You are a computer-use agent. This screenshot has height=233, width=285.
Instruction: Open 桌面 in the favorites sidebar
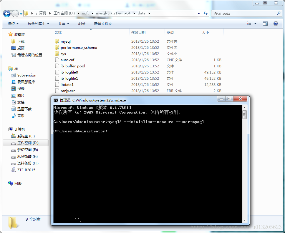point(21,48)
